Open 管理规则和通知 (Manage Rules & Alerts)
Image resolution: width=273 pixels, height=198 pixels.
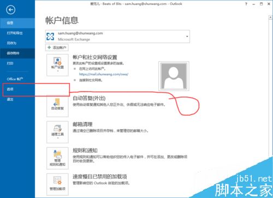pyautogui.click(x=57, y=158)
